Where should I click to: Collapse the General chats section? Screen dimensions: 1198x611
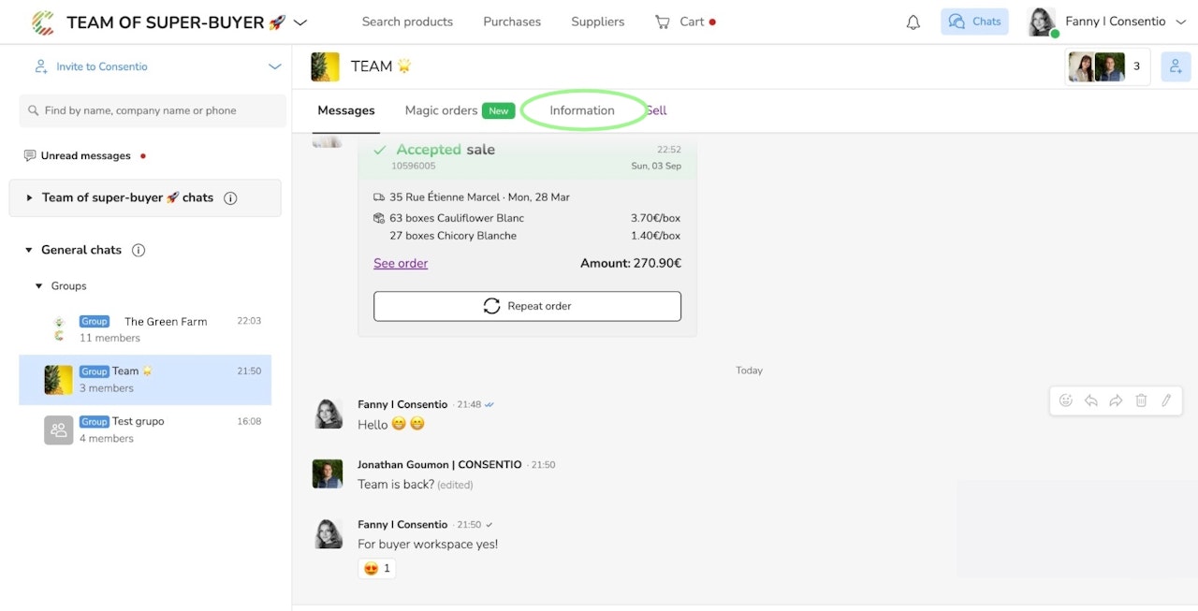tap(30, 250)
